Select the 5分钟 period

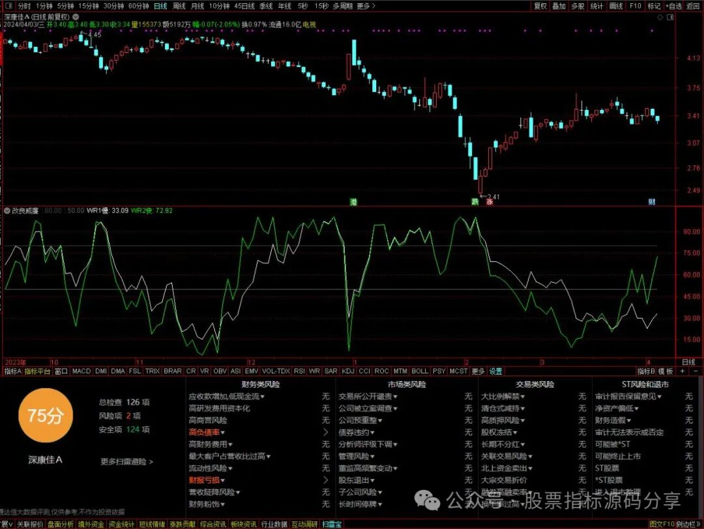pyautogui.click(x=65, y=6)
